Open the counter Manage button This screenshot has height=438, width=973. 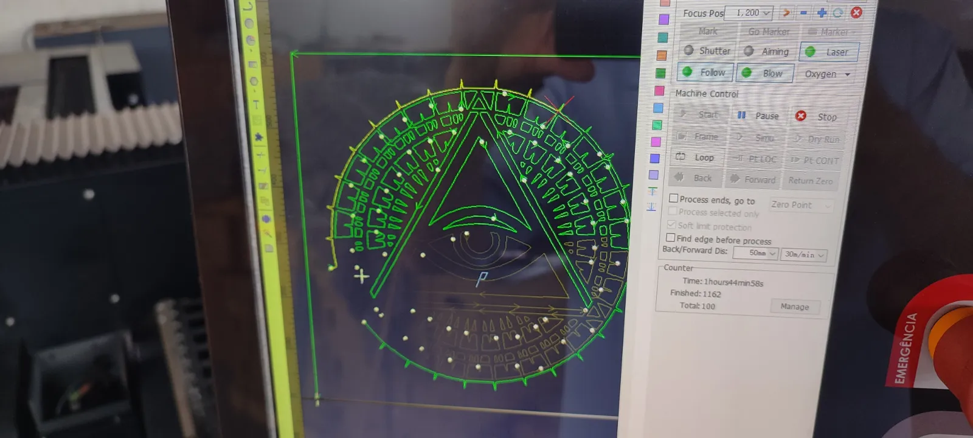click(x=795, y=307)
